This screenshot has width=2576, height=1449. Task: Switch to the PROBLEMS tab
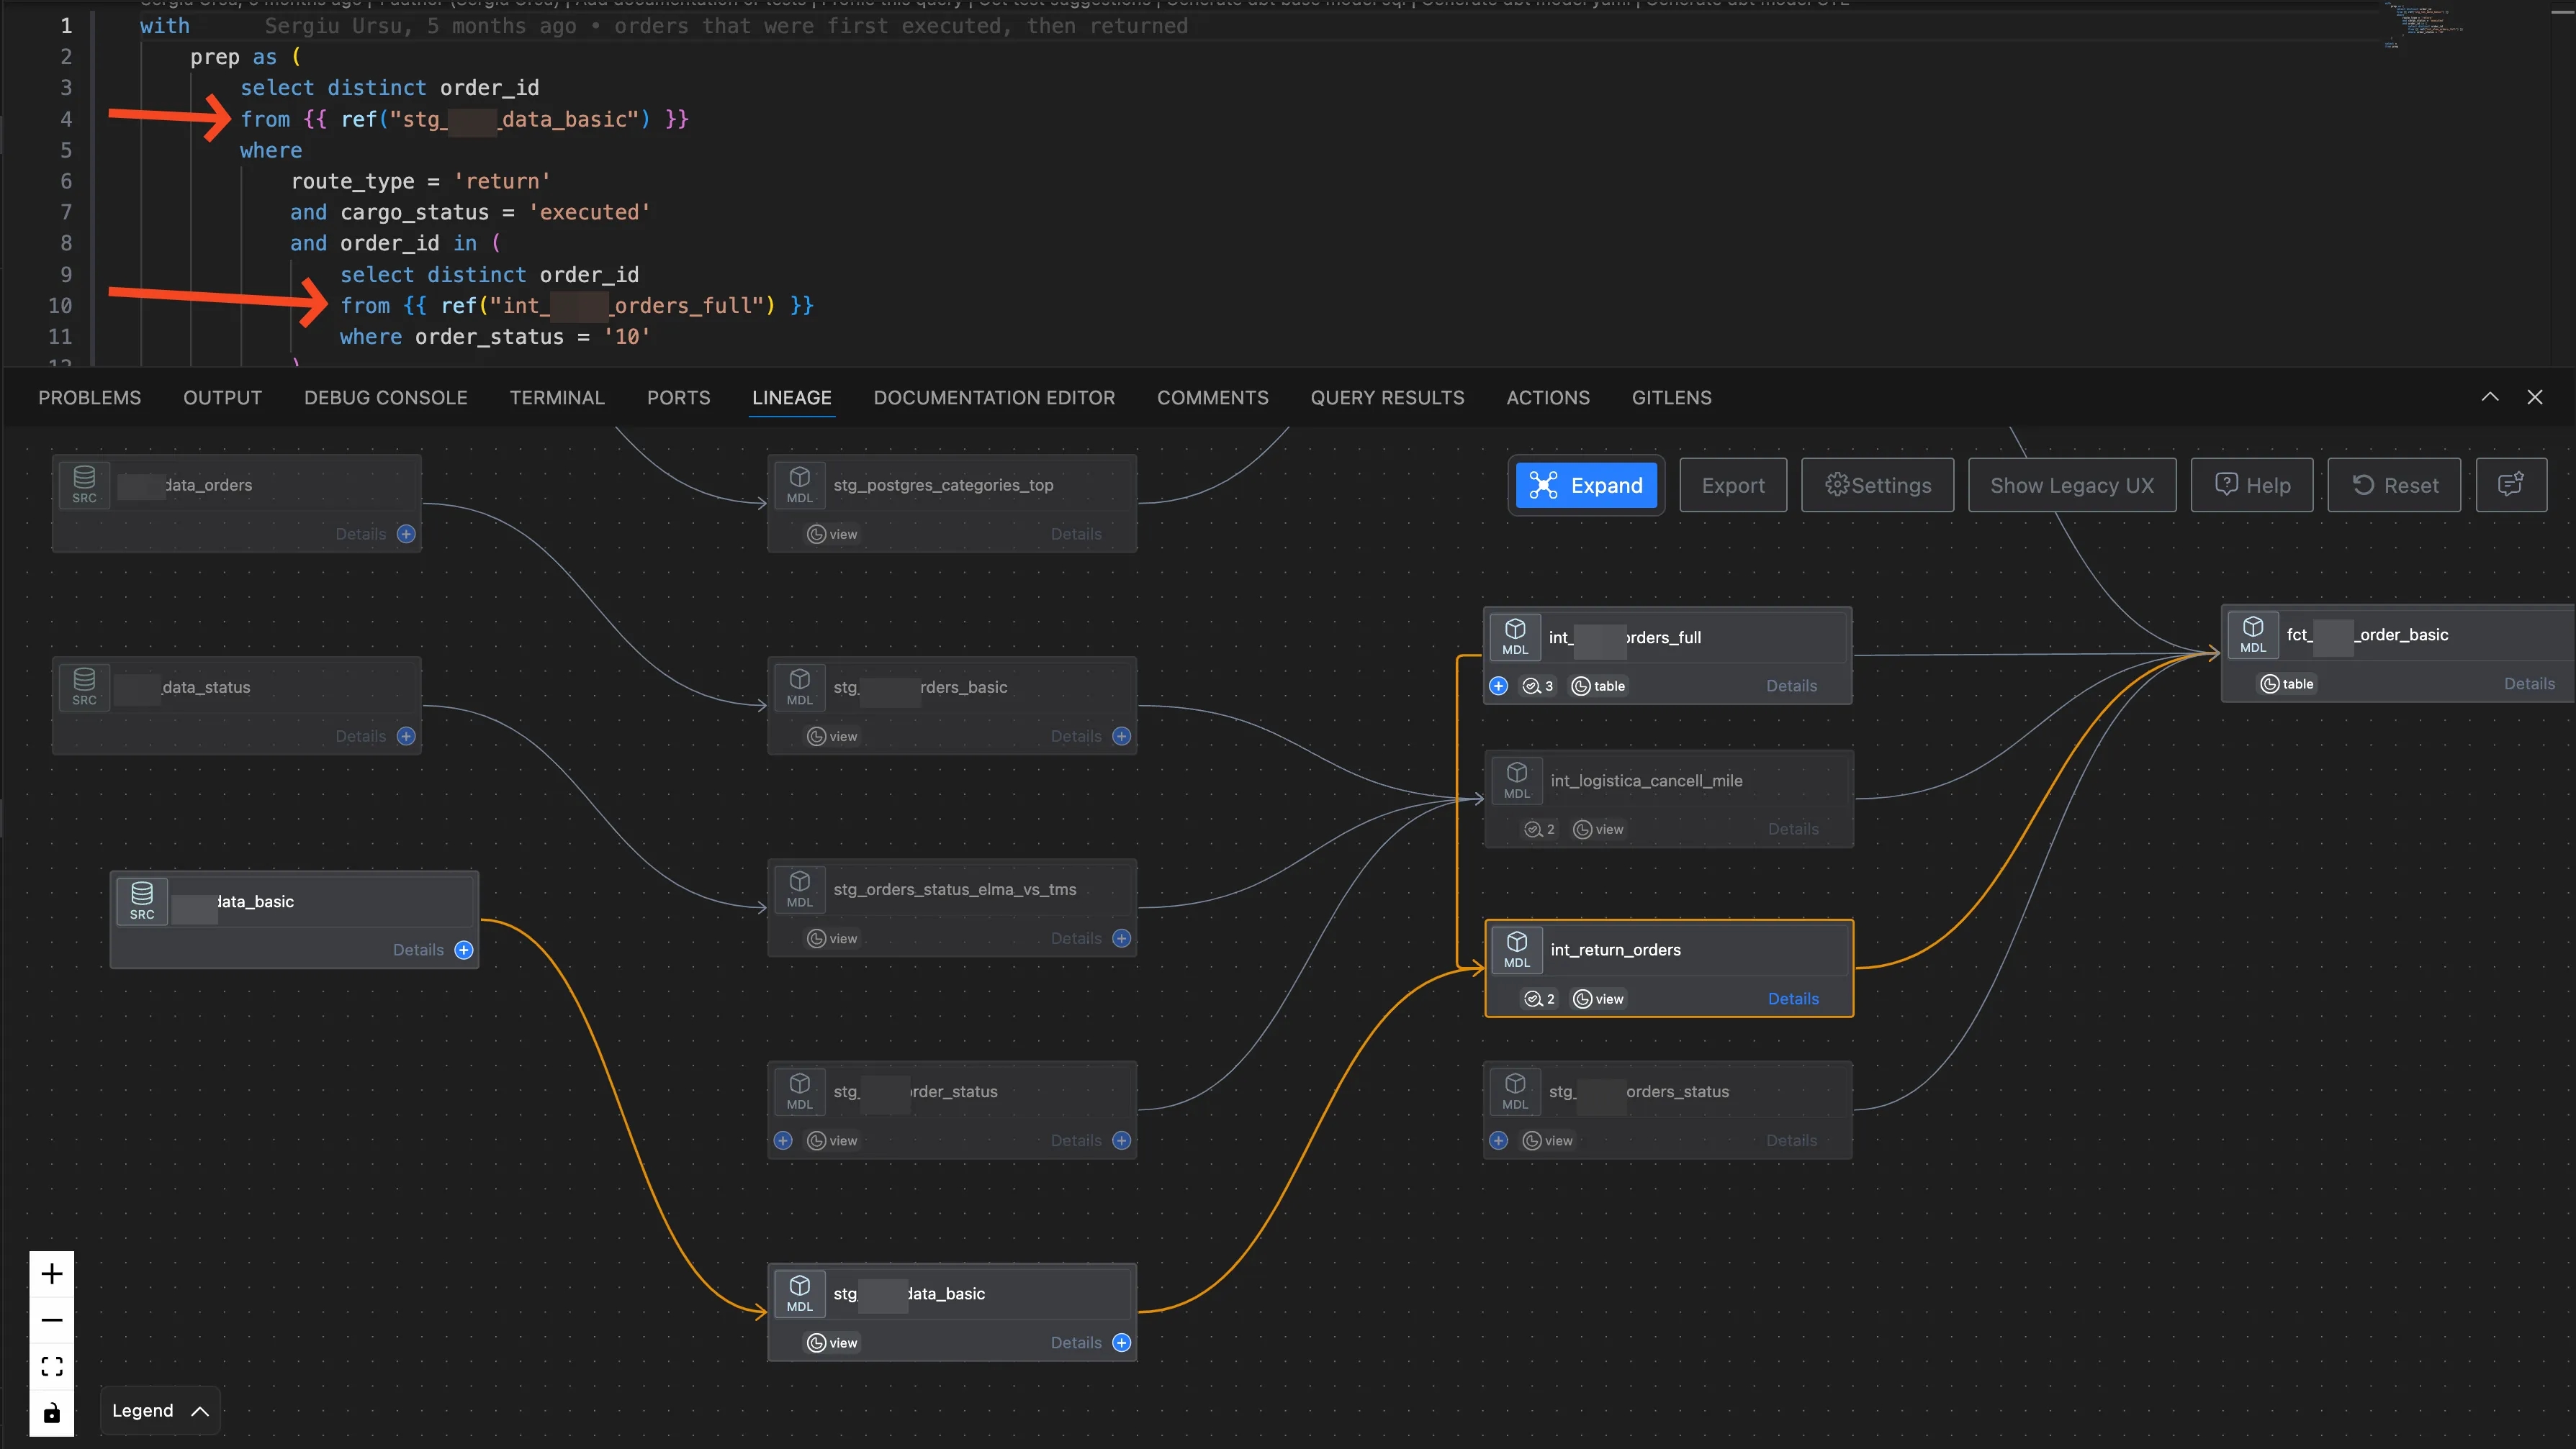(90, 398)
